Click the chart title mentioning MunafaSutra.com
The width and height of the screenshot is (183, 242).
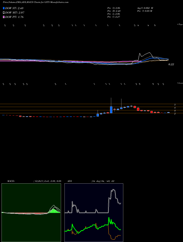tap(36, 2)
